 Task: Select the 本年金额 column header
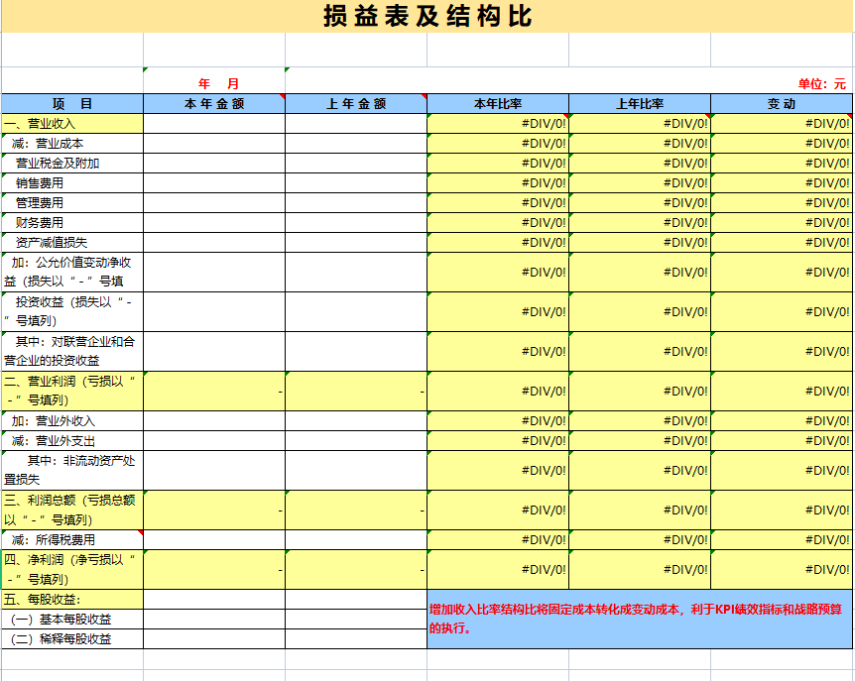tap(212, 100)
